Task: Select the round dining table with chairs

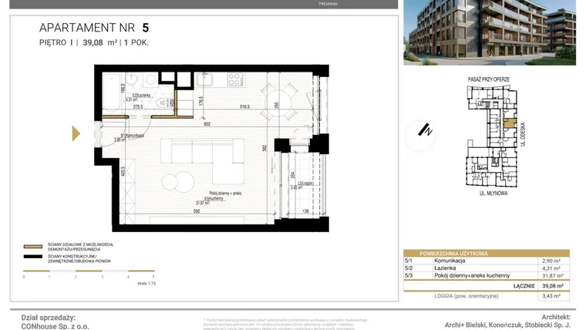Action: (279, 102)
